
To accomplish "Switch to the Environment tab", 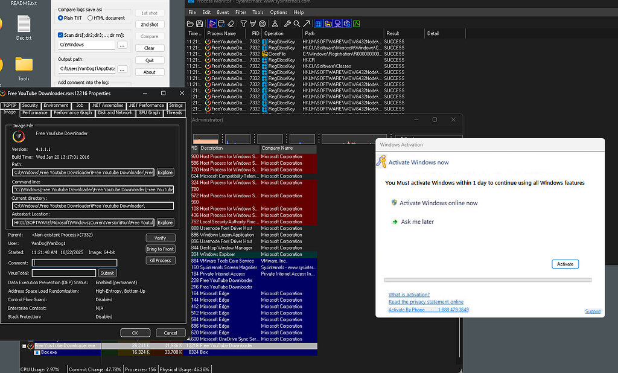I will pyautogui.click(x=56, y=105).
